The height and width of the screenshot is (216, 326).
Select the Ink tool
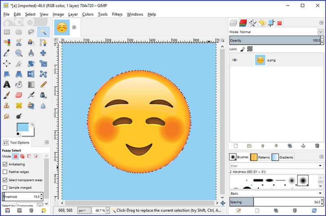43,95
